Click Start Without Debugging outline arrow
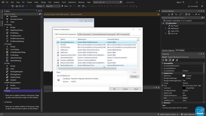The height and width of the screenshot is (116, 206). point(71,6)
